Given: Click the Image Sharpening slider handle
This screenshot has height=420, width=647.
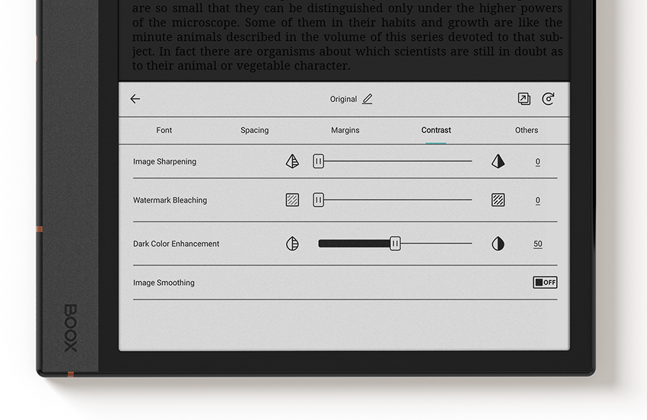Looking at the screenshot, I should point(318,162).
